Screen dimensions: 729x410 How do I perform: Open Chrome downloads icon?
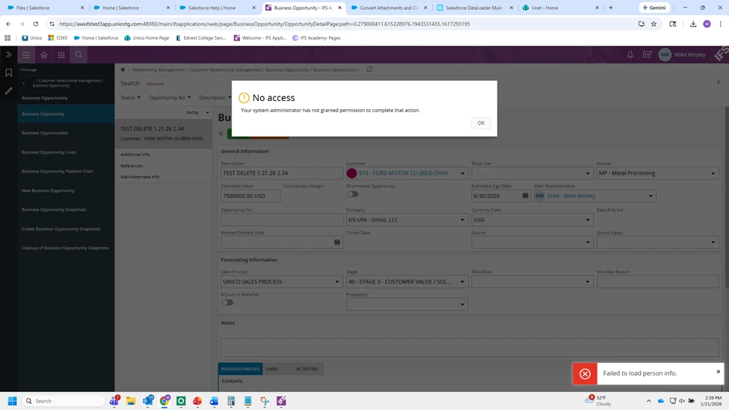point(692,24)
